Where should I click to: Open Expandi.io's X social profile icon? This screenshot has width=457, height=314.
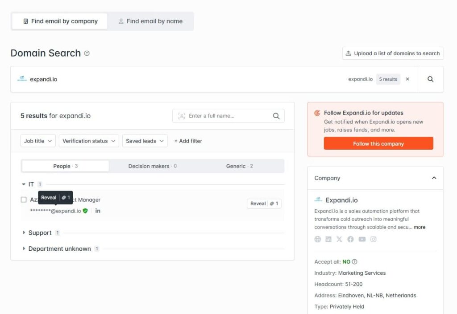pos(339,239)
